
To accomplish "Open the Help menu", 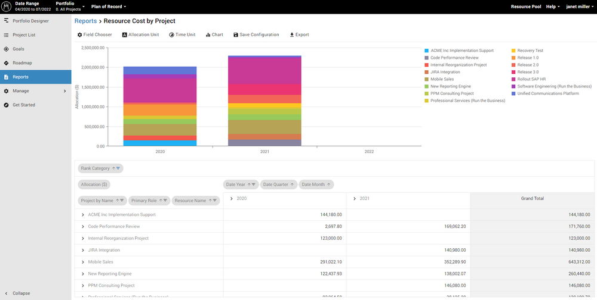I will pos(553,7).
